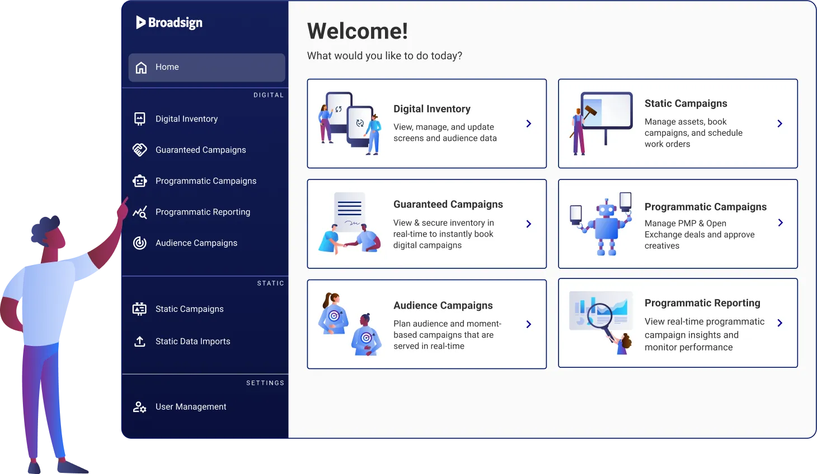Open the Digital Inventory card title
The image size is (817, 474).
click(x=432, y=109)
